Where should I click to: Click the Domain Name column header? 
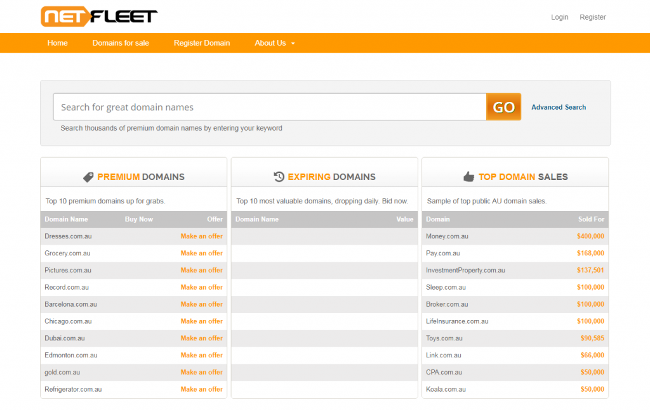click(x=66, y=219)
